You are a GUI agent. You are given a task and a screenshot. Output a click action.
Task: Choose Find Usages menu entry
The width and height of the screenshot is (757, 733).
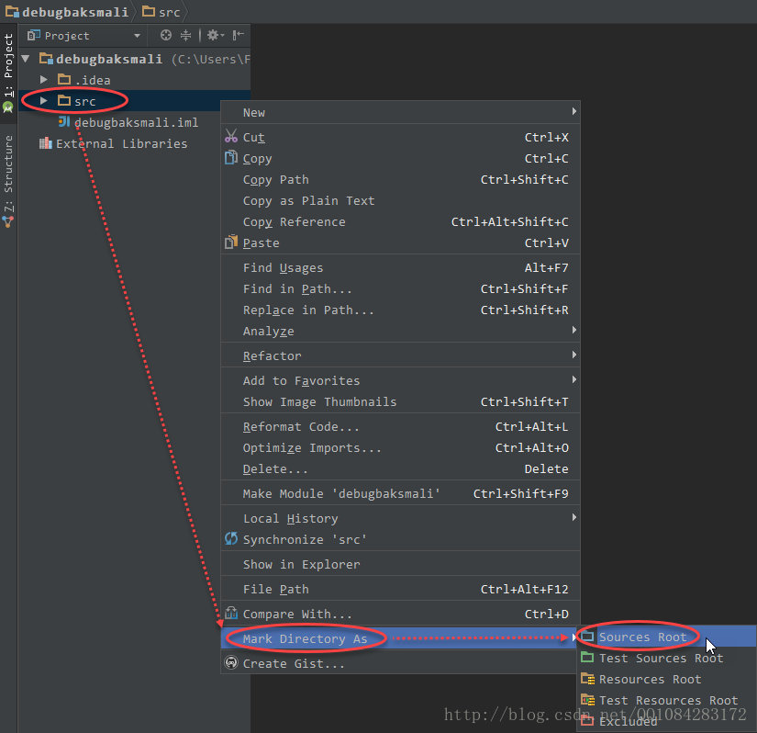click(400, 267)
